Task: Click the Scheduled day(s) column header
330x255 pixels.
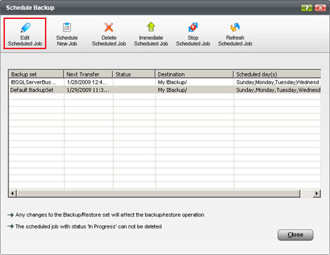Action: (x=277, y=74)
